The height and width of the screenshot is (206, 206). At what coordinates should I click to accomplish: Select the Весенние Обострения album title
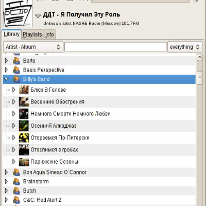[x=58, y=102]
